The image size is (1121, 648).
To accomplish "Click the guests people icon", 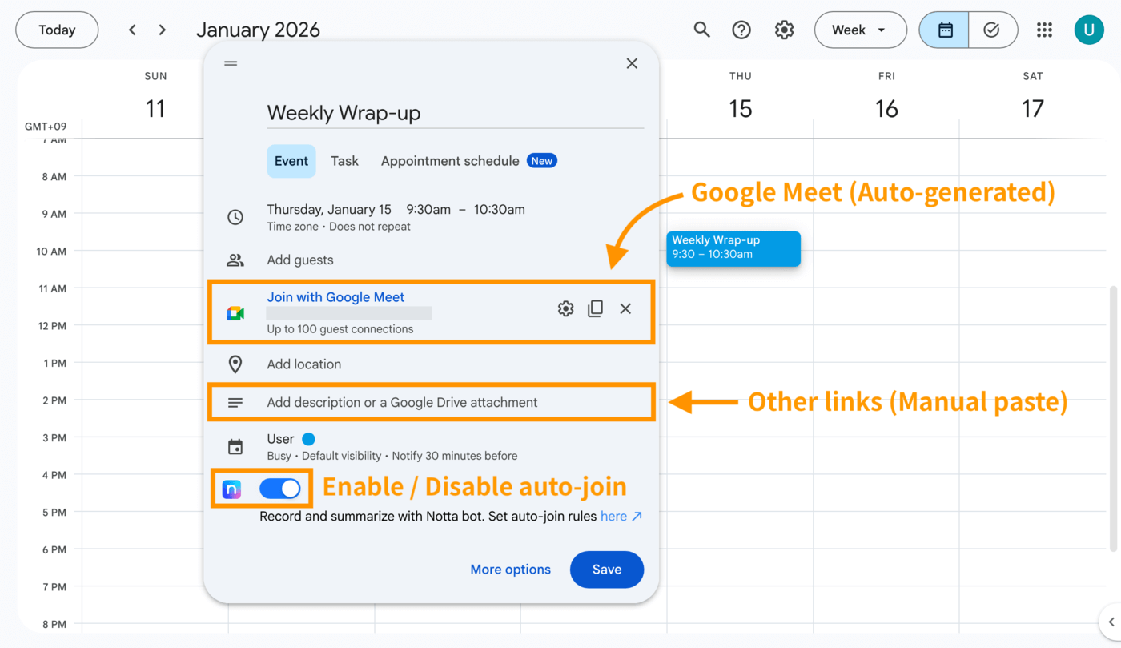I will click(235, 260).
